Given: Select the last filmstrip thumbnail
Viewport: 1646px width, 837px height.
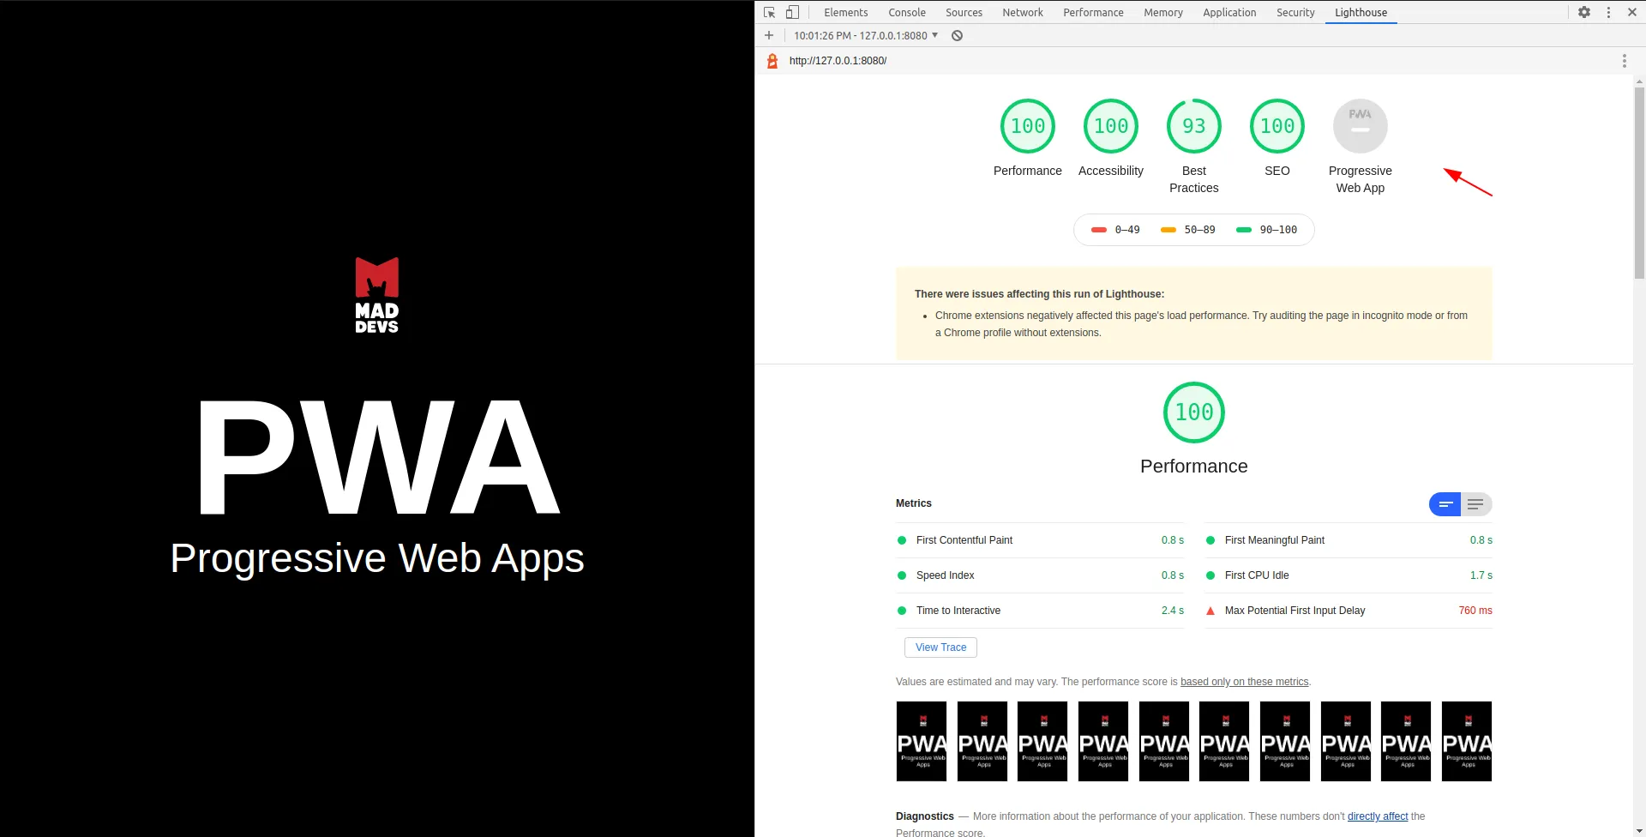Looking at the screenshot, I should [x=1467, y=742].
